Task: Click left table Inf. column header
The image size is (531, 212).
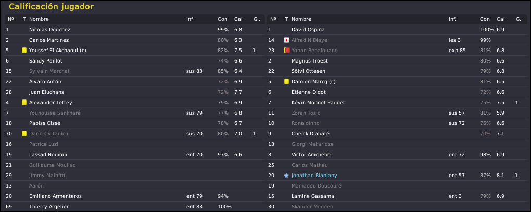Action: tap(190, 19)
